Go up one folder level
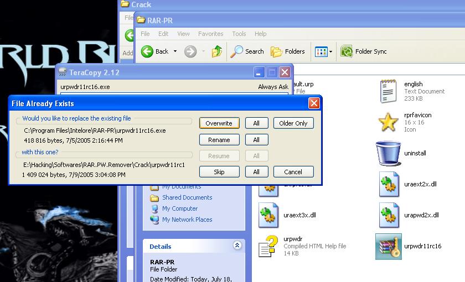Image resolution: width=465 pixels, height=282 pixels. (217, 51)
